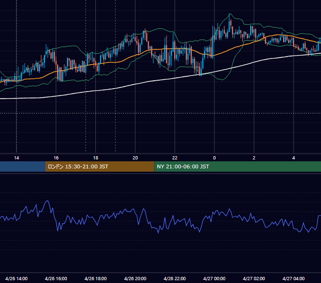Click the 4/26 14:00 date label

17,278
